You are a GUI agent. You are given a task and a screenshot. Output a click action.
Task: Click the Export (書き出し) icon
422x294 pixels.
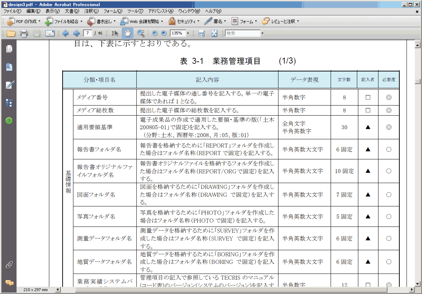coord(91,21)
